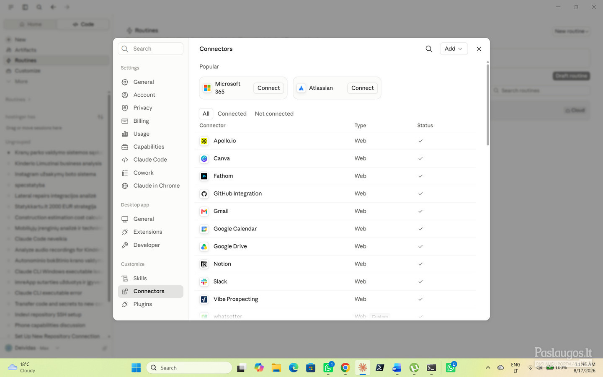This screenshot has height=377, width=603.
Task: Open the Apollo.io connector icon
Action: click(204, 141)
